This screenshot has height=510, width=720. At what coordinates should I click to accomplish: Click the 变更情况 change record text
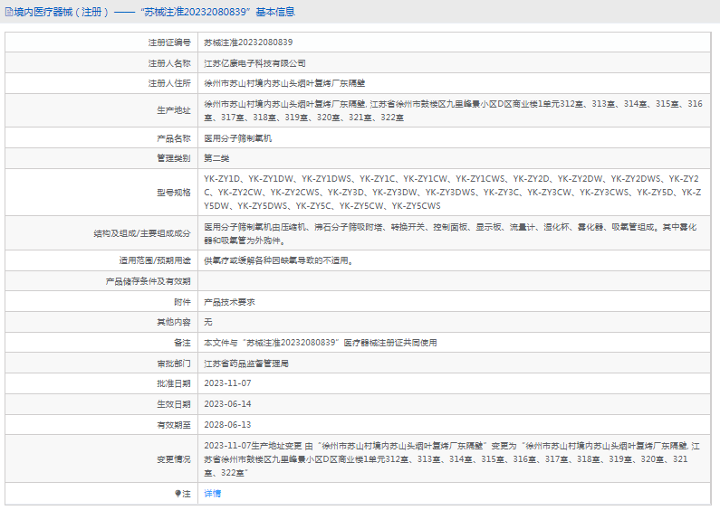(x=451, y=458)
